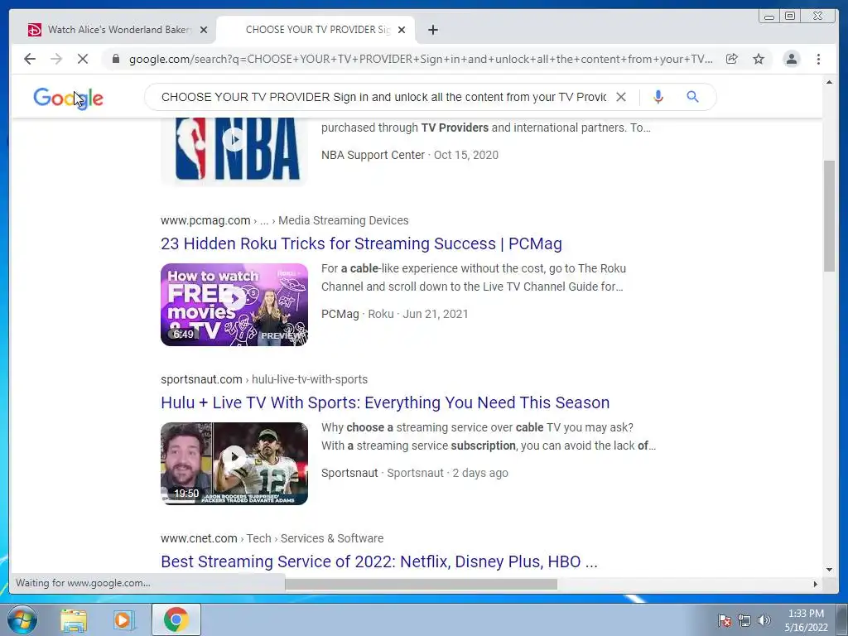Click the scroll up arrow
The image size is (848, 636).
(x=829, y=82)
